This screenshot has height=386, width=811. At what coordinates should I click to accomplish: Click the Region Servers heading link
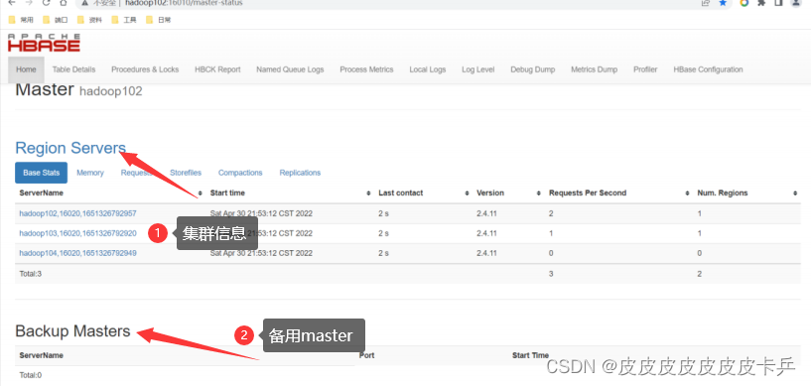[70, 148]
